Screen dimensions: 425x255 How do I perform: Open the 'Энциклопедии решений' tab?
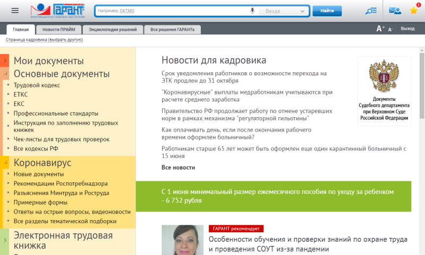point(113,30)
